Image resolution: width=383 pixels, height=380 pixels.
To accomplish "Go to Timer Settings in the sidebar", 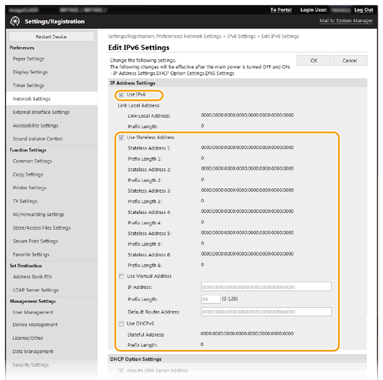I will [28, 86].
